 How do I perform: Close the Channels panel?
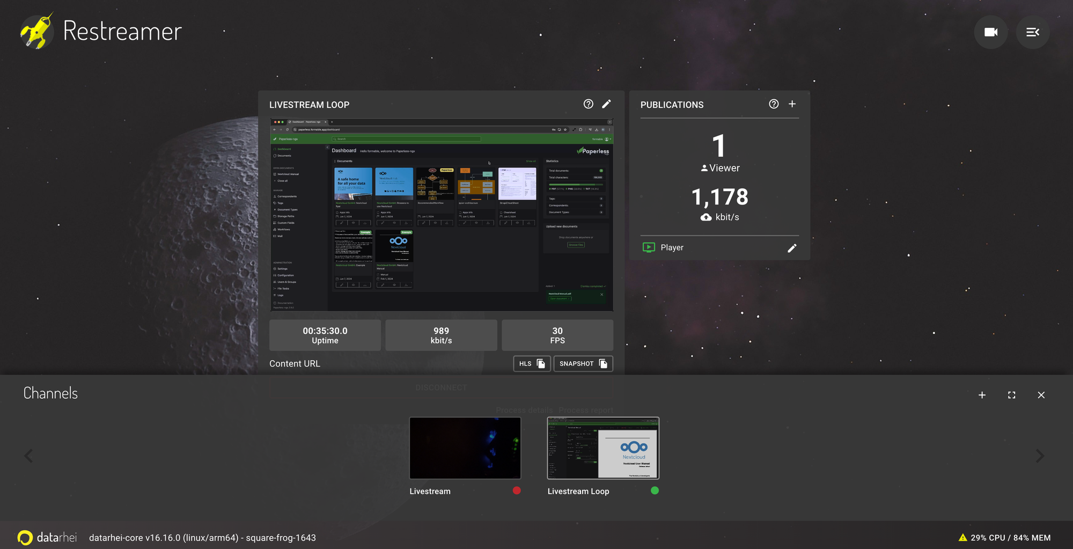[x=1041, y=395]
